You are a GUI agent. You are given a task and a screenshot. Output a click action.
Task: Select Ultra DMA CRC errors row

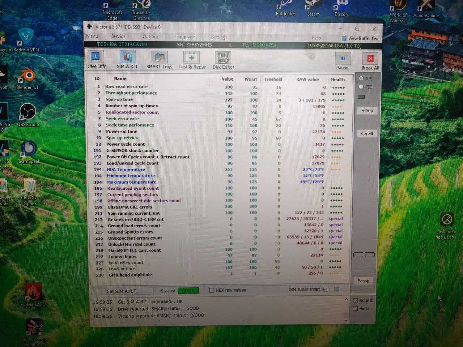tap(219, 207)
